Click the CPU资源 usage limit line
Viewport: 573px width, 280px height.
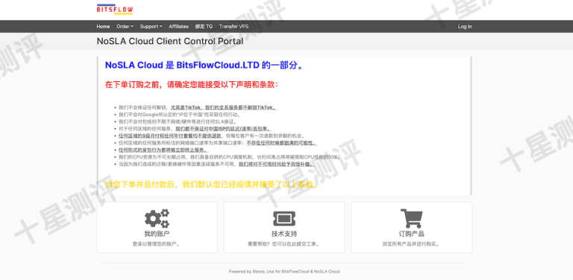click(x=231, y=157)
